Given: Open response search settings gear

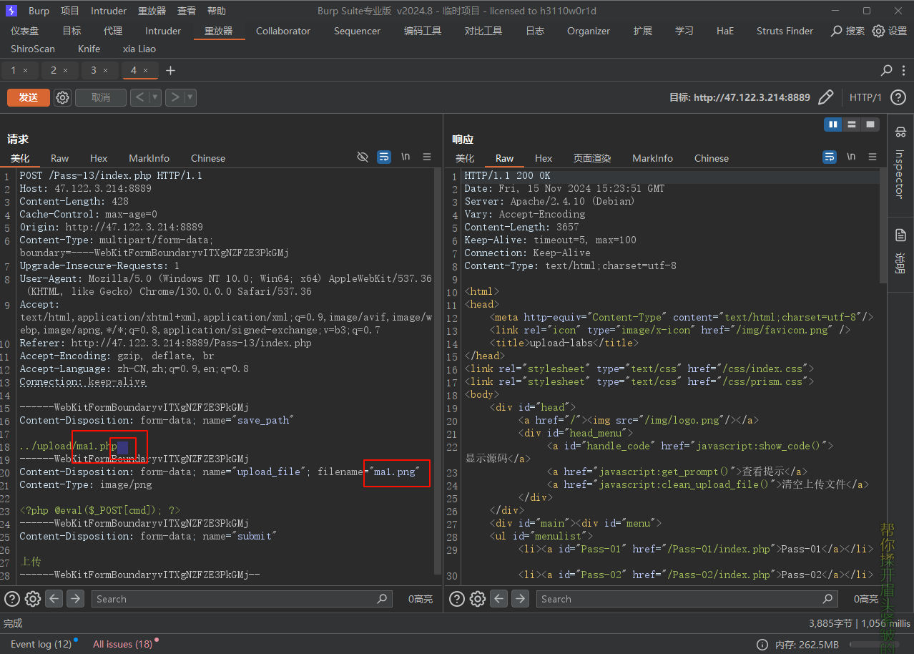Looking at the screenshot, I should (x=478, y=599).
